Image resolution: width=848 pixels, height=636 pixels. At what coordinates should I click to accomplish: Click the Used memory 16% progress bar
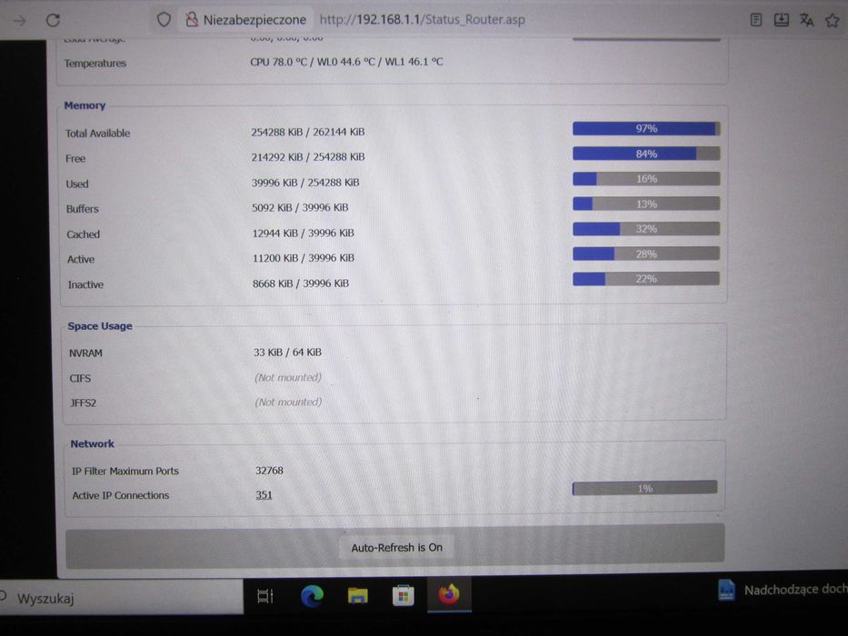(x=646, y=178)
